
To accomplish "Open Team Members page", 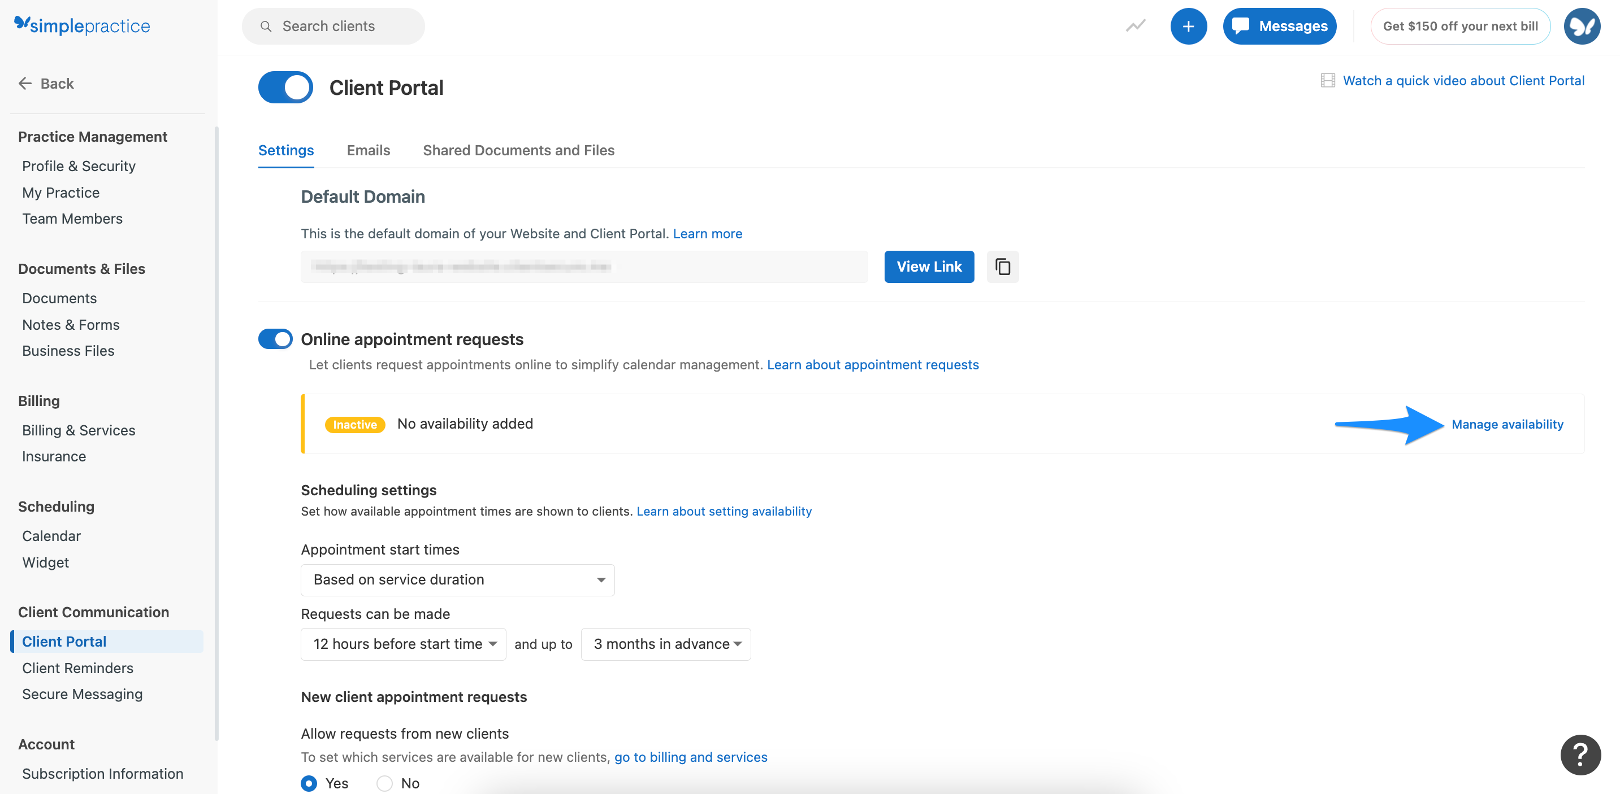I will pos(72,219).
